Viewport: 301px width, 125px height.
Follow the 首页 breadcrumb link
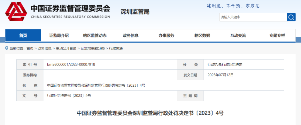(30, 48)
